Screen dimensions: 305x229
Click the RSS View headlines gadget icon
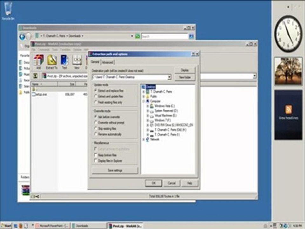coord(288,109)
